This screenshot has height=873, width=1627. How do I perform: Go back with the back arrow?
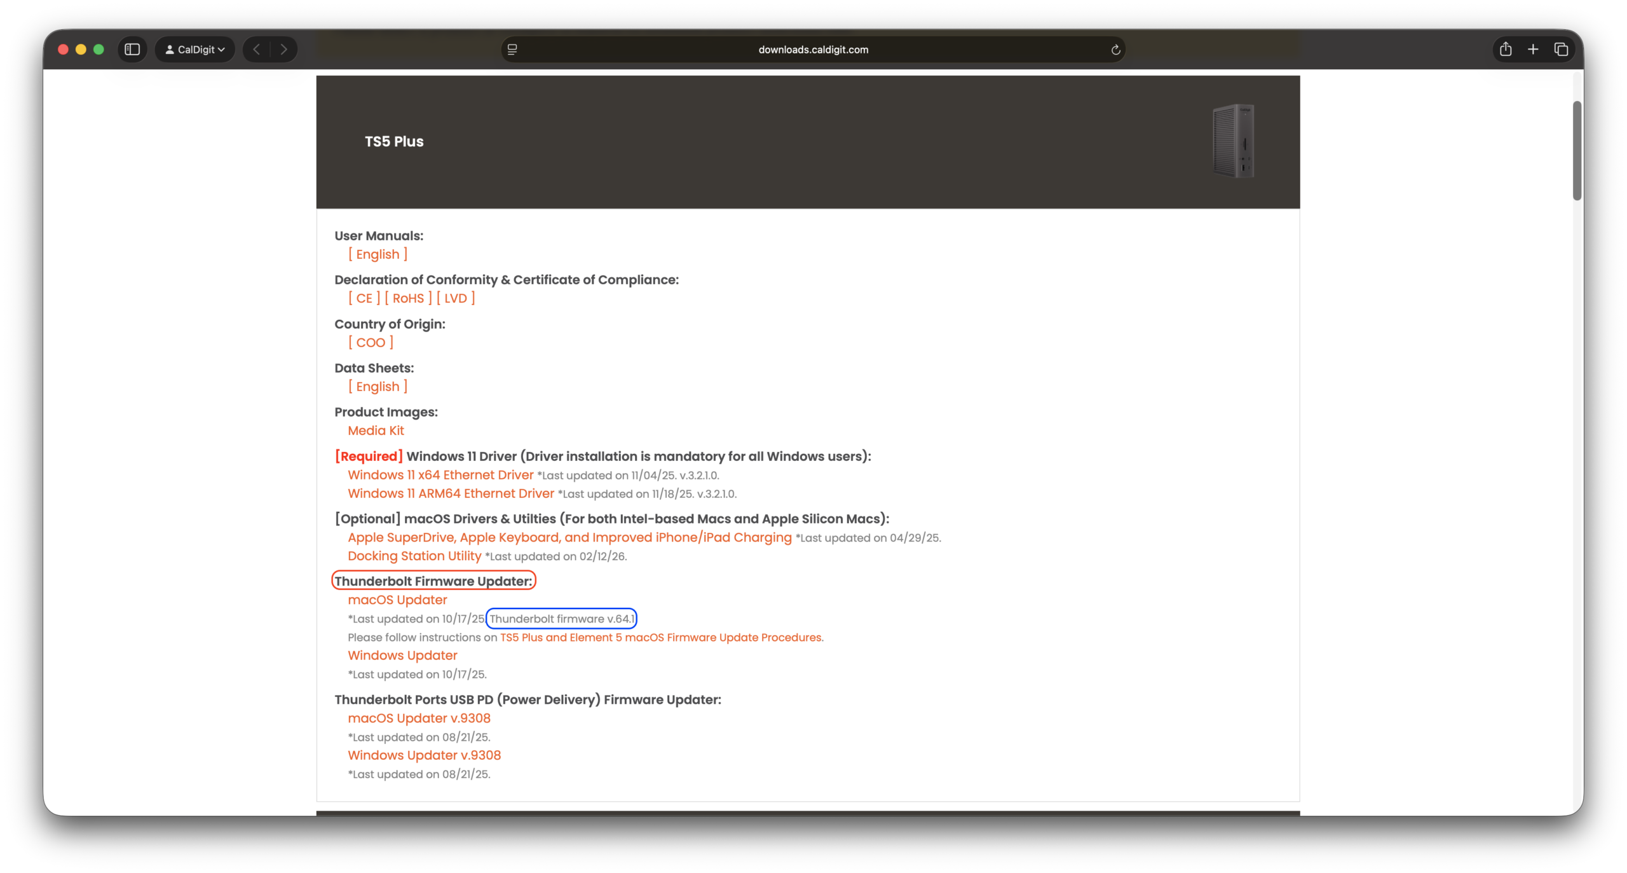257,50
